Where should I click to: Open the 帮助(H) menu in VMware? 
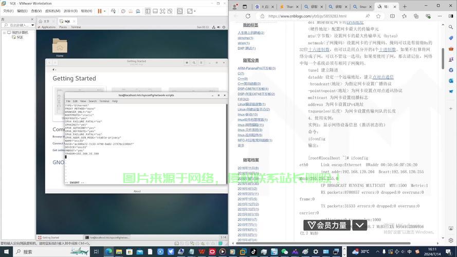click(86, 11)
